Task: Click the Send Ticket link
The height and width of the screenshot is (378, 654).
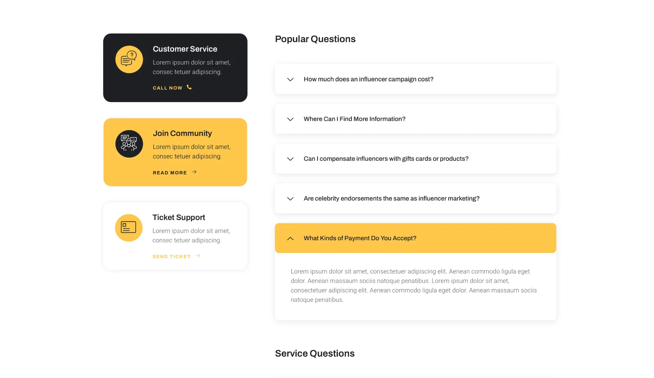Action: click(x=171, y=256)
